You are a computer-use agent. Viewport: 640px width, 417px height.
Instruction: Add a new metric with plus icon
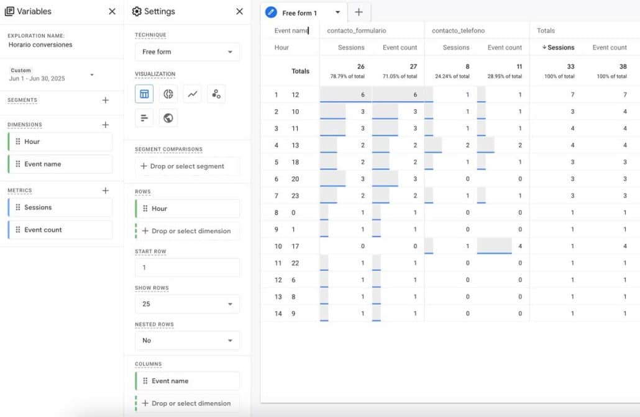(x=105, y=191)
